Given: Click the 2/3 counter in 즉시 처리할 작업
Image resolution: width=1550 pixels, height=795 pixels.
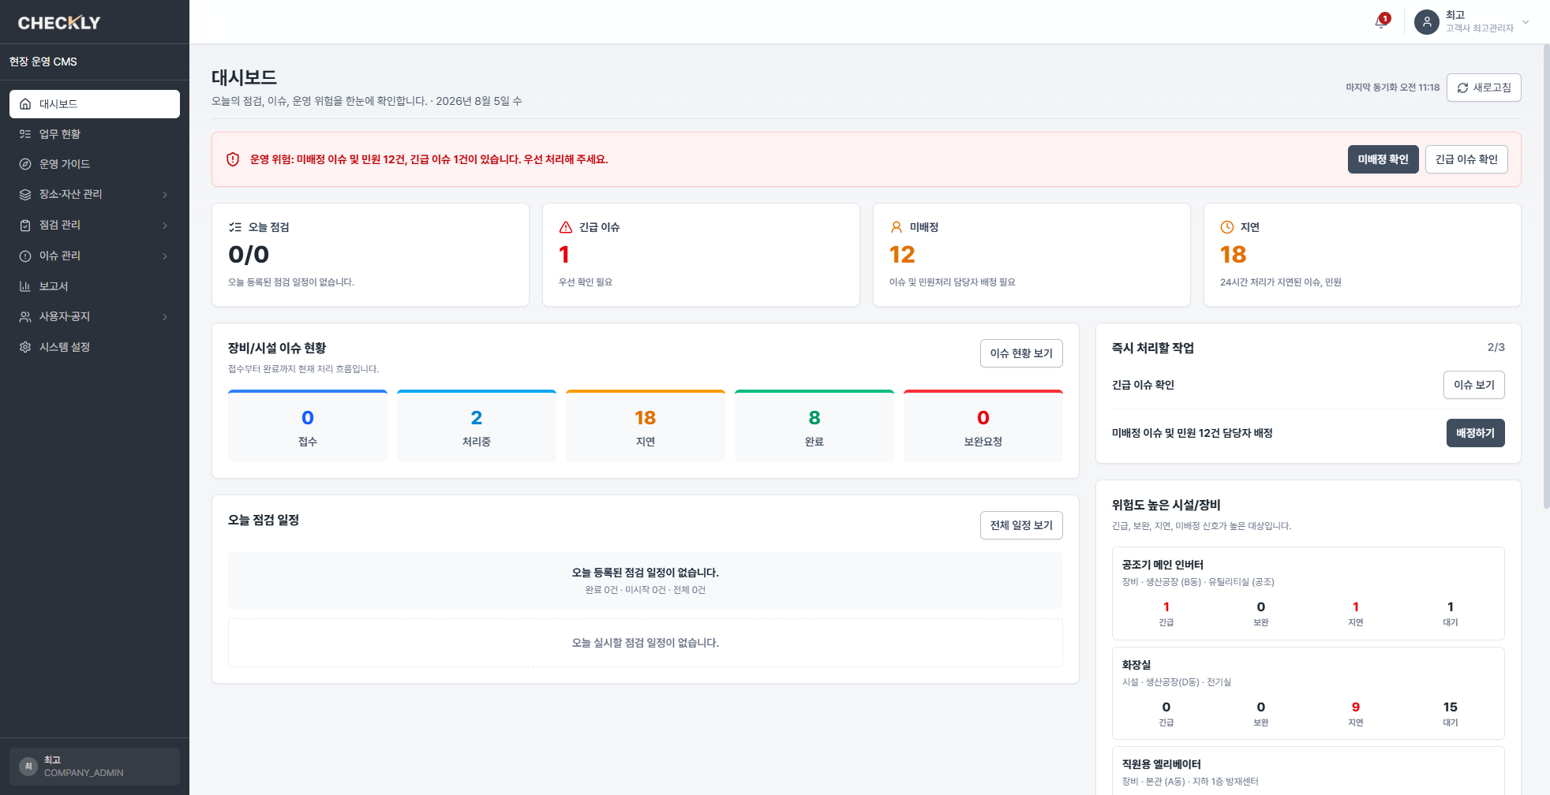Looking at the screenshot, I should click(x=1496, y=347).
